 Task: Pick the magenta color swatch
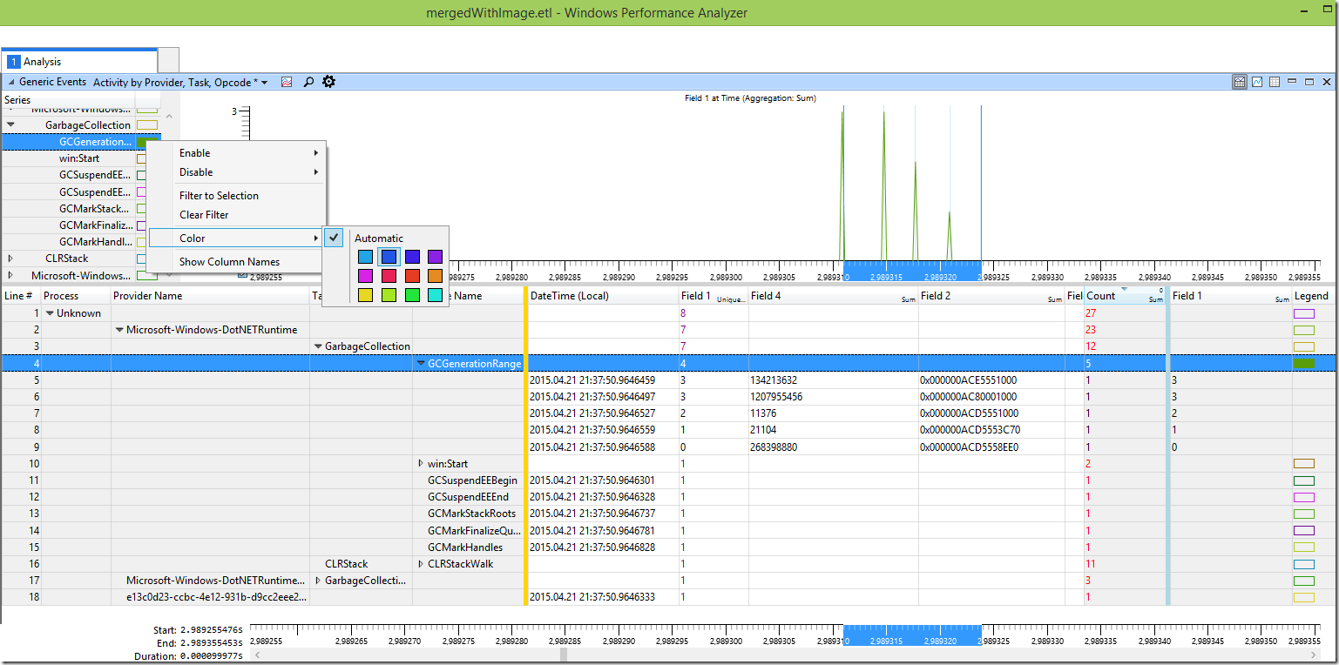point(366,276)
